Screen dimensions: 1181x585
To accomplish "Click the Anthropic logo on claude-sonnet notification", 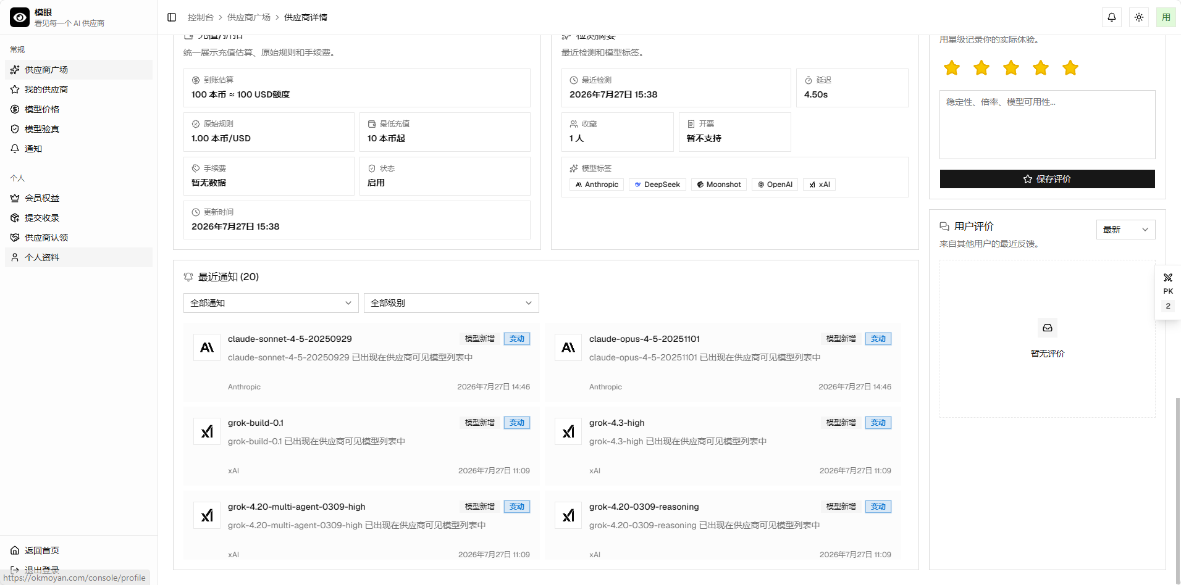I will pyautogui.click(x=207, y=347).
